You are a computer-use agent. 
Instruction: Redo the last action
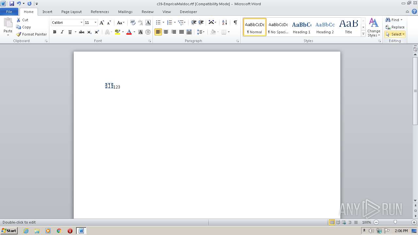[x=29, y=4]
